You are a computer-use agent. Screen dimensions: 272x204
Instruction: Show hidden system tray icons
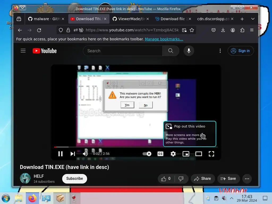[x=232, y=198]
